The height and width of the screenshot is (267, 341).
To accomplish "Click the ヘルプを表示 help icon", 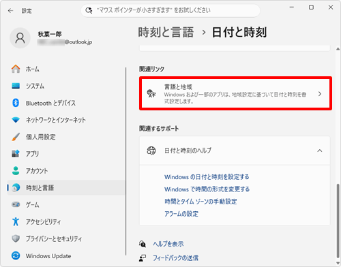I will [x=143, y=244].
